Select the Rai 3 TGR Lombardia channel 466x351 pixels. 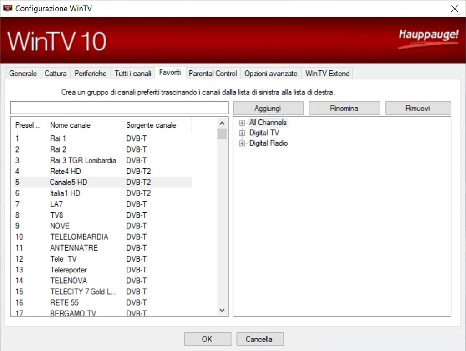103,160
